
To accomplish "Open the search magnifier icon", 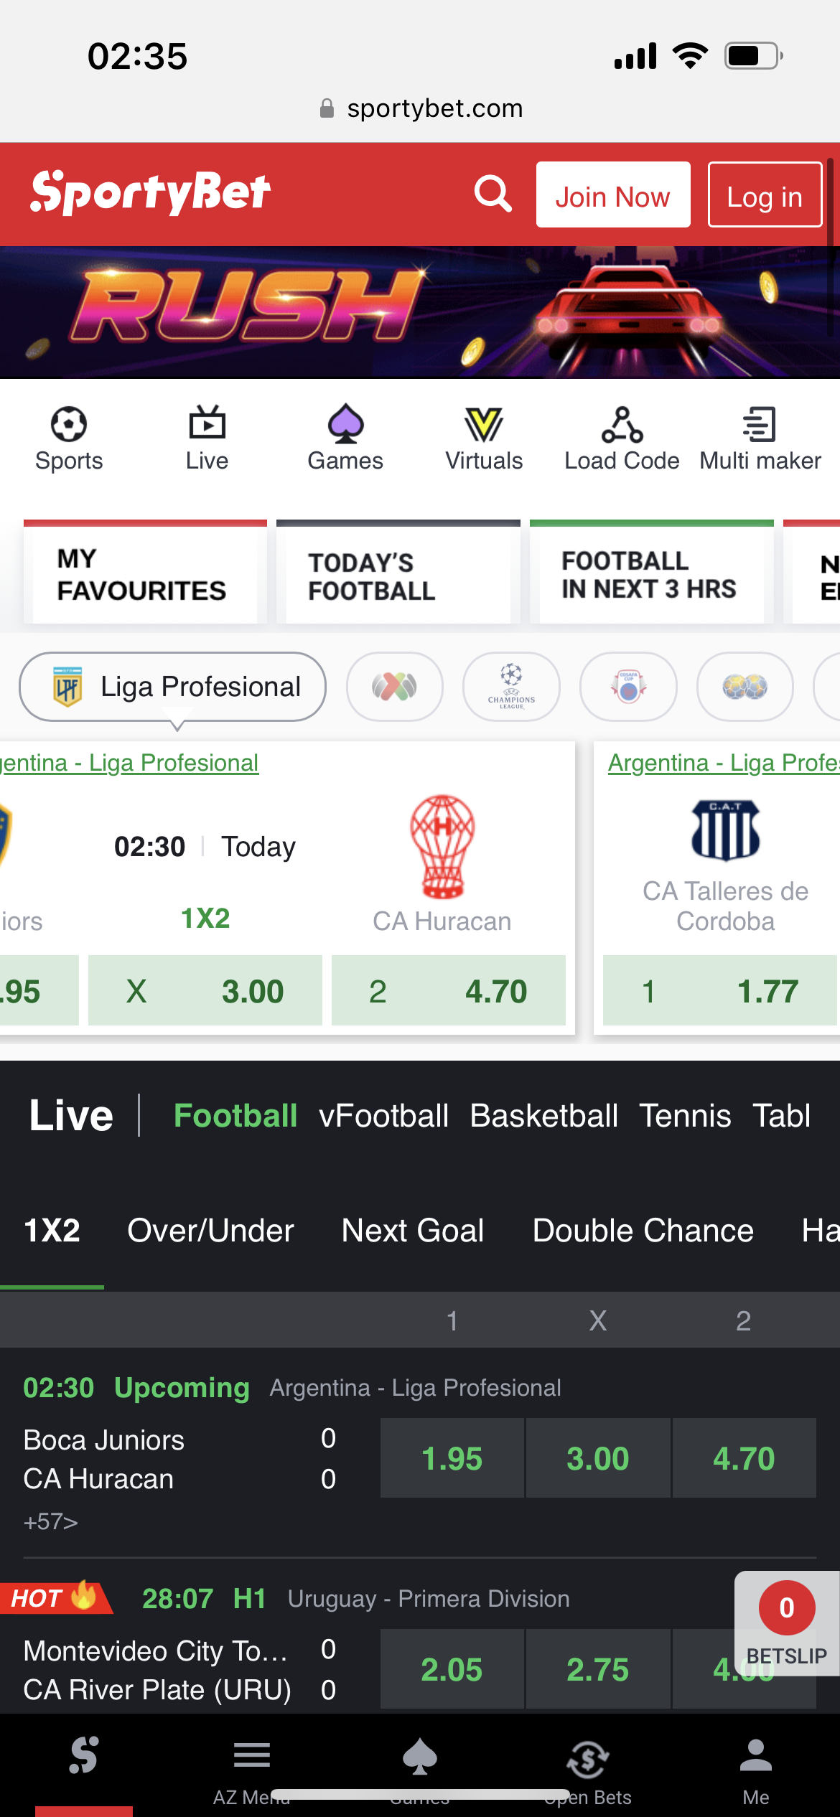I will tap(493, 194).
